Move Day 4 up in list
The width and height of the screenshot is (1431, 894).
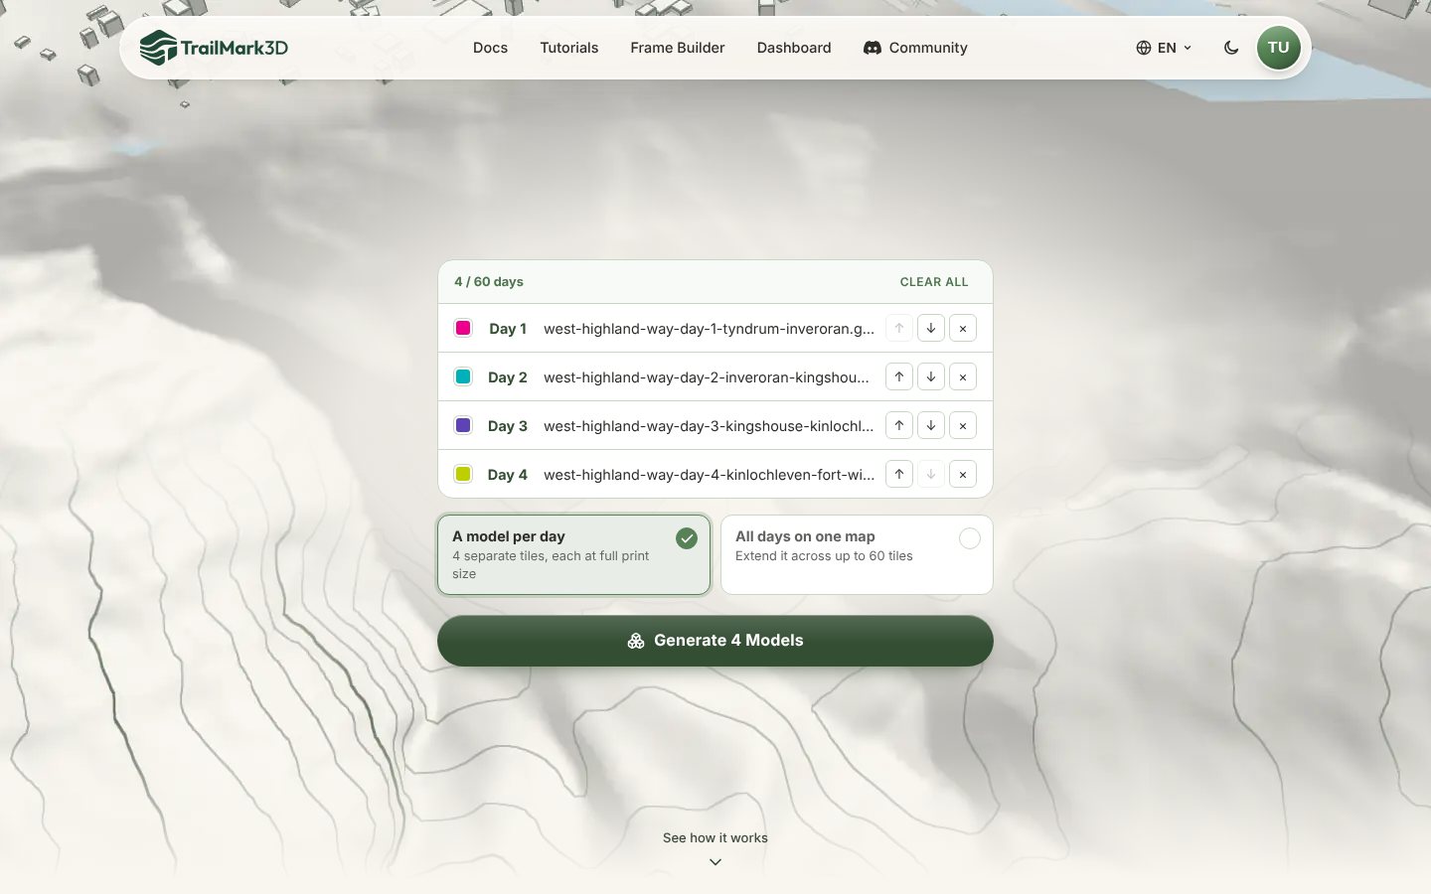coord(899,474)
